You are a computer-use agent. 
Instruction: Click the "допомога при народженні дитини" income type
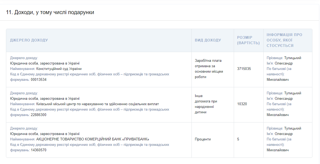coord(206,104)
